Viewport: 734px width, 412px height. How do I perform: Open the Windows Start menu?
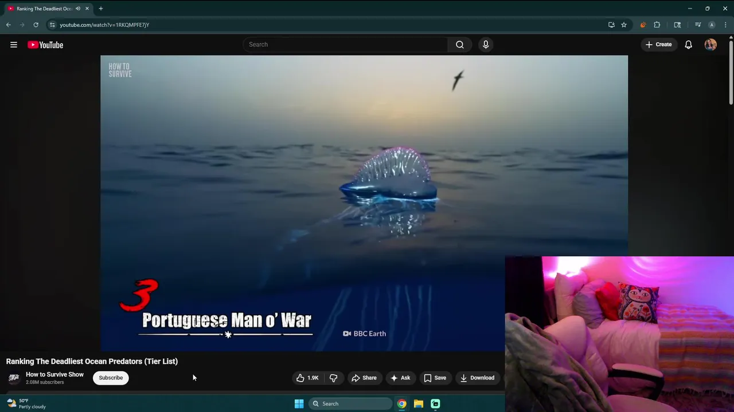(299, 403)
